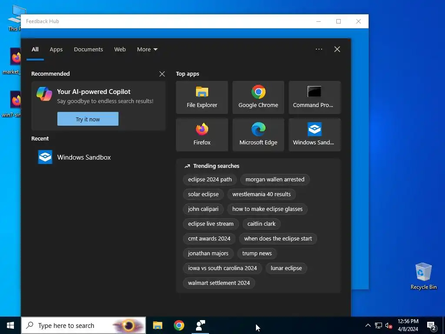The width and height of the screenshot is (445, 334).
Task: Search trending 'eclipse 2024 path'
Action: 210,180
